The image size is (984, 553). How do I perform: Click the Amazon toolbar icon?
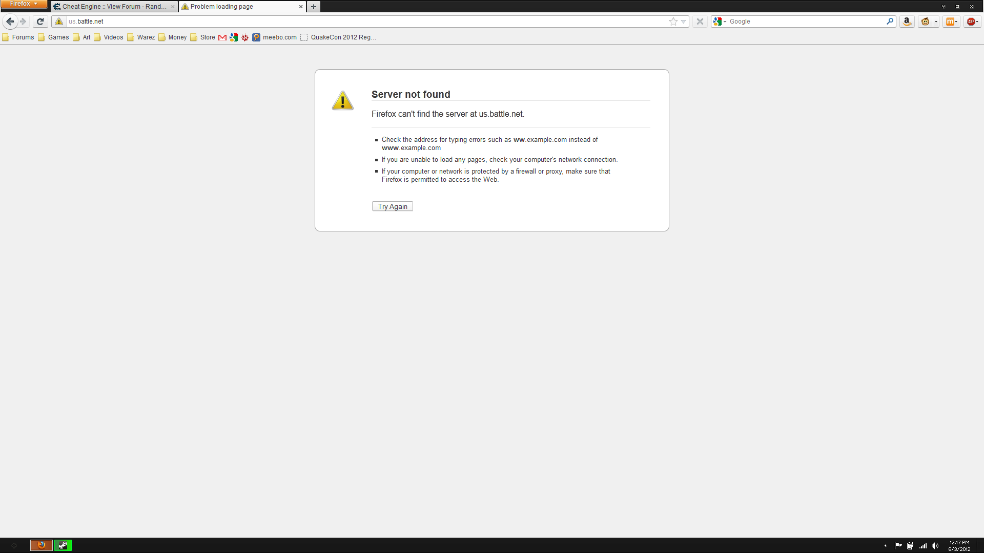click(907, 22)
